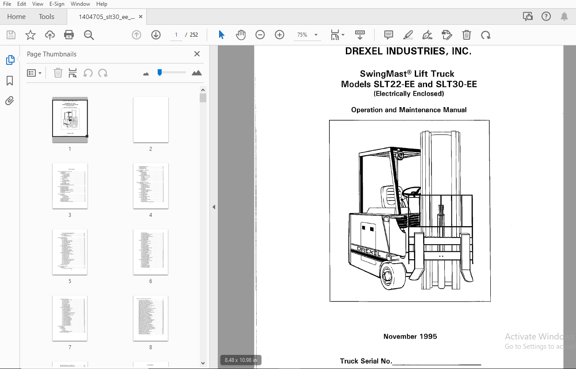Click the DREXEL INDUSTRIES, INC. heading text

pyautogui.click(x=408, y=51)
